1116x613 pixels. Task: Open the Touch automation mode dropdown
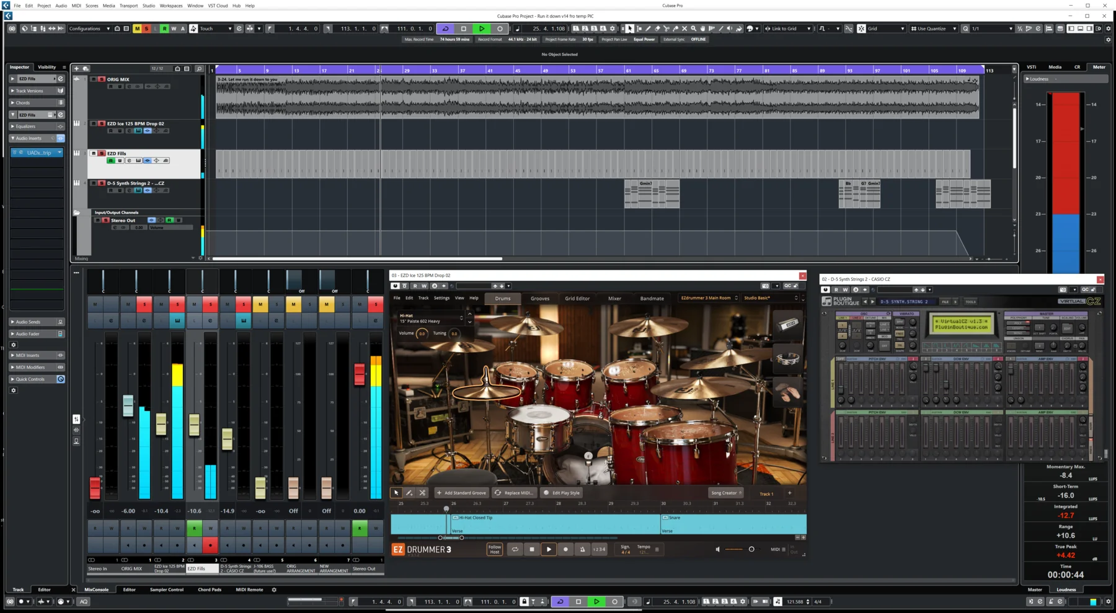[216, 29]
